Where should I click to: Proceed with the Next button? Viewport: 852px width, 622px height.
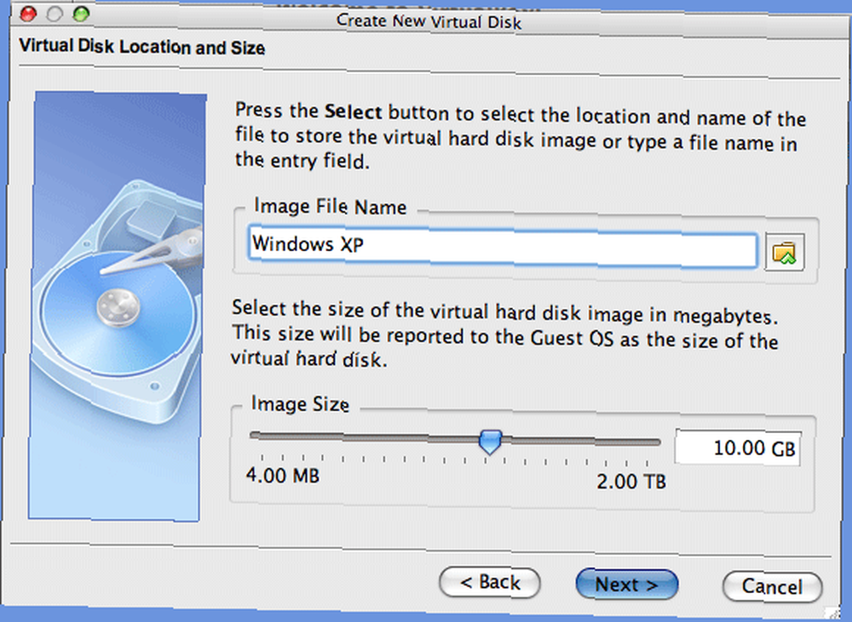[x=626, y=585]
